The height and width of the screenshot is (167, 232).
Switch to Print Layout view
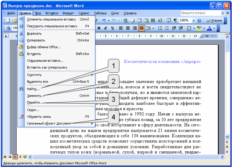(15, 157)
